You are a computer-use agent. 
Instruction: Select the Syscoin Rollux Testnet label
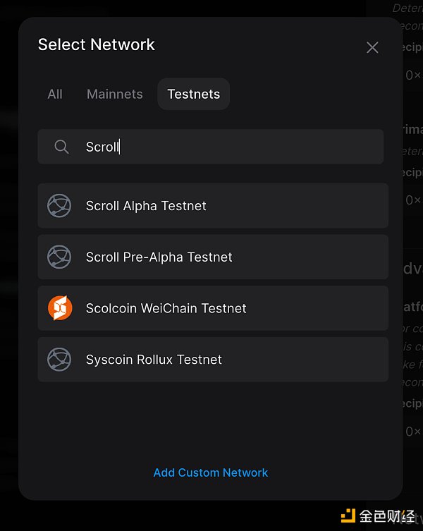click(154, 360)
